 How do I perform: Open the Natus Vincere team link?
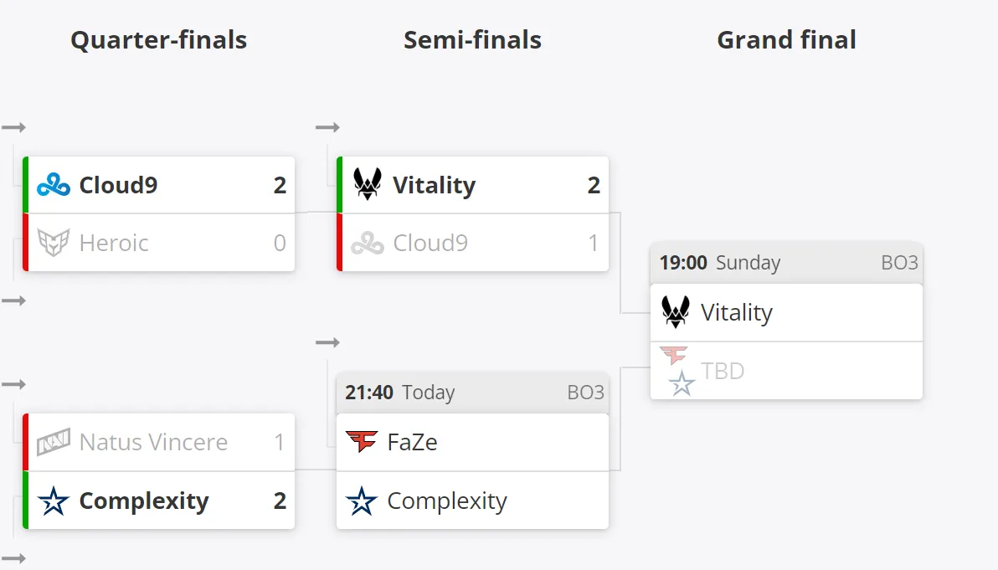pos(153,442)
